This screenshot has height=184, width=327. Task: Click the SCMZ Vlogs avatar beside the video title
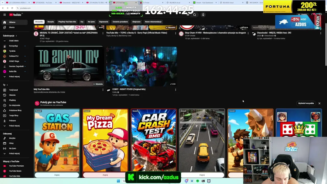pos(36,34)
